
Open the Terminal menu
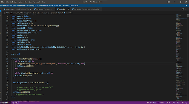(36, 2)
